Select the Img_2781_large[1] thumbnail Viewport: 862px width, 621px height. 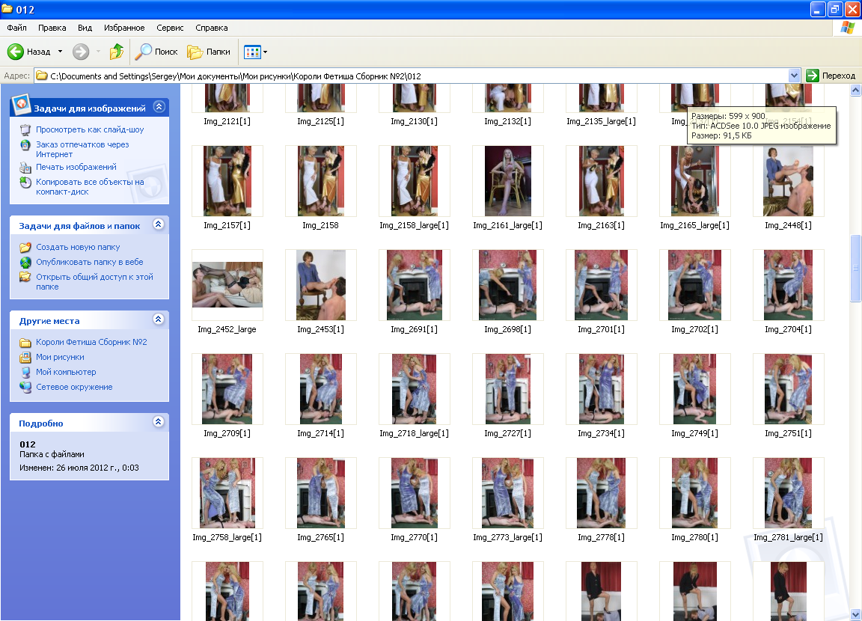[x=788, y=492]
